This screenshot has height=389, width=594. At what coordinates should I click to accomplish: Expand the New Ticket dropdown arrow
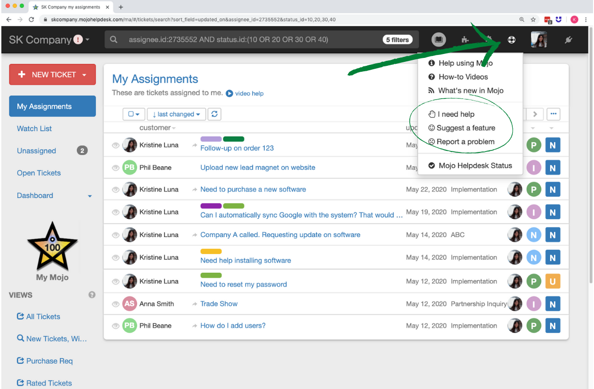[84, 75]
